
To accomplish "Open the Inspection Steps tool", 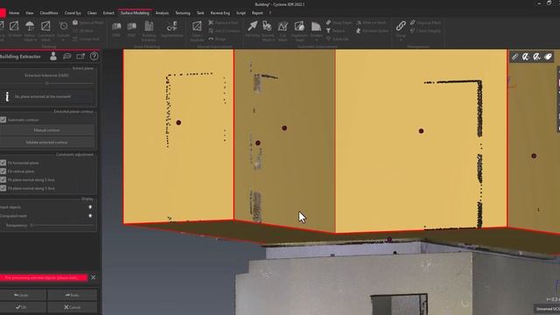I will pyautogui.click(x=299, y=31).
